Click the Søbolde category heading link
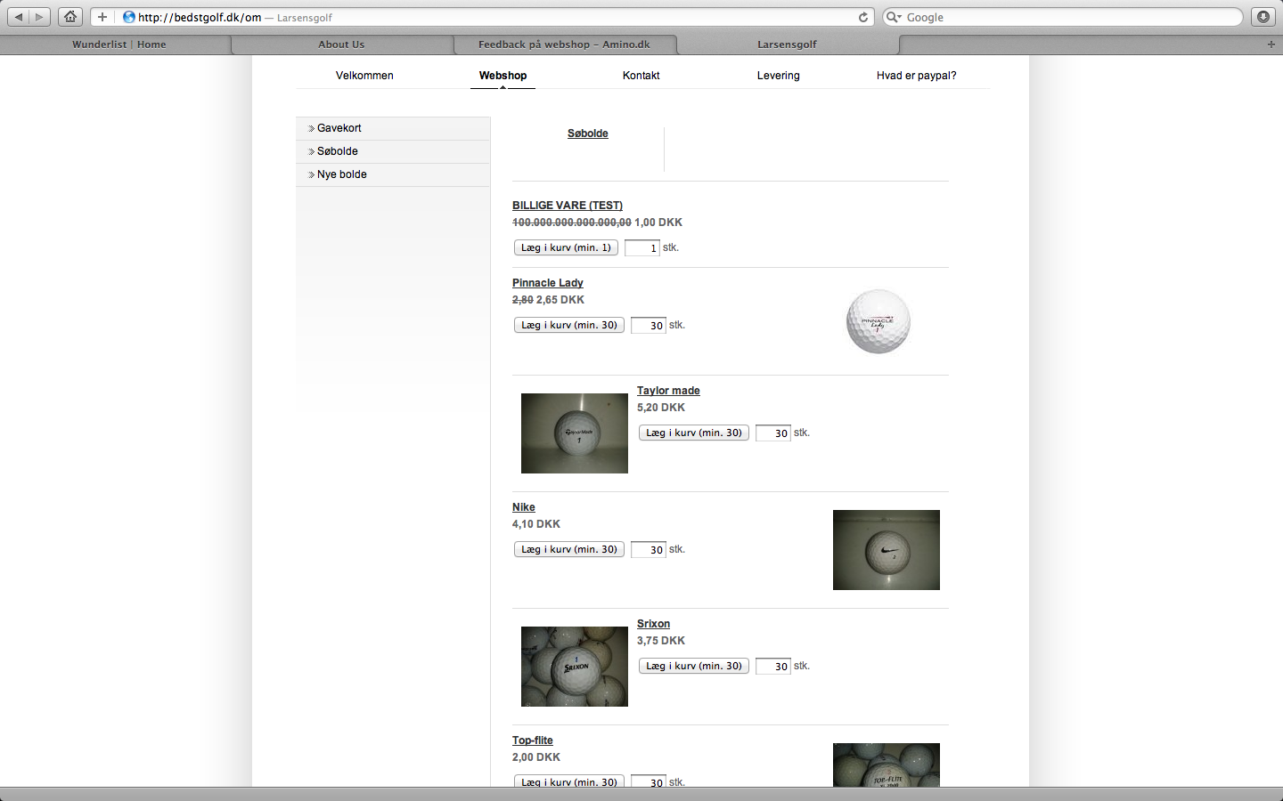This screenshot has height=801, width=1283. pyautogui.click(x=588, y=133)
